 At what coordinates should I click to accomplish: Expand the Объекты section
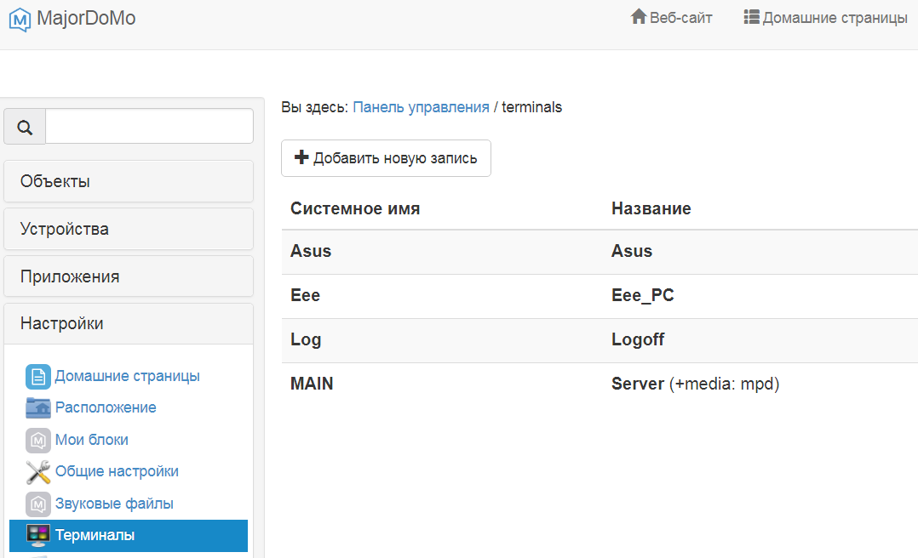coord(129,181)
